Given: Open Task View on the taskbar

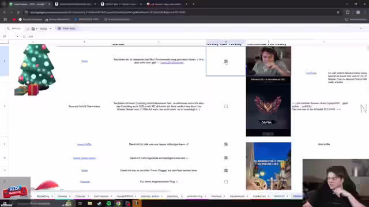Looking at the screenshot, I should click(80, 204).
